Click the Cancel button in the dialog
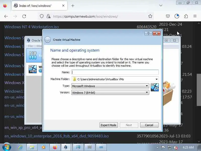The height and width of the screenshot is (151, 201). pyautogui.click(x=149, y=125)
